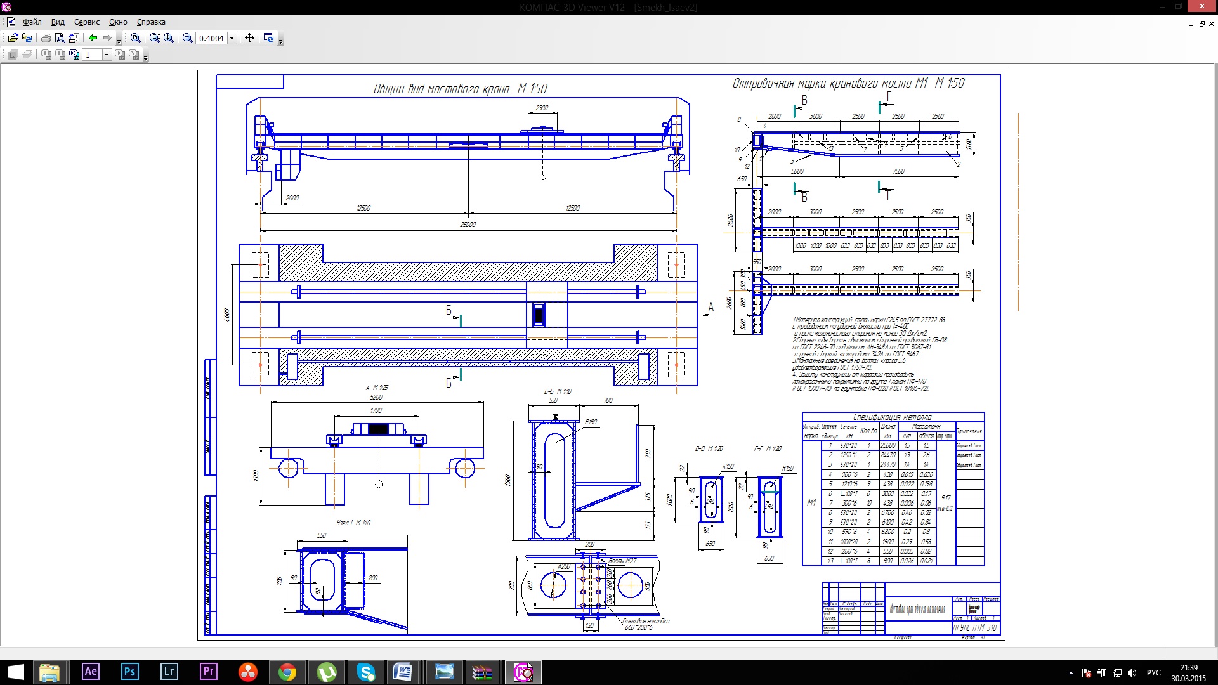Switch the РУС input language indicator
This screenshot has width=1218, height=685.
pos(1154,673)
